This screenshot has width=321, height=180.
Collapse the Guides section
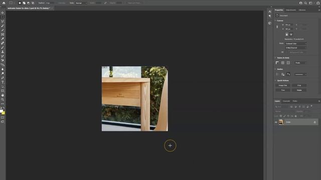click(275, 69)
